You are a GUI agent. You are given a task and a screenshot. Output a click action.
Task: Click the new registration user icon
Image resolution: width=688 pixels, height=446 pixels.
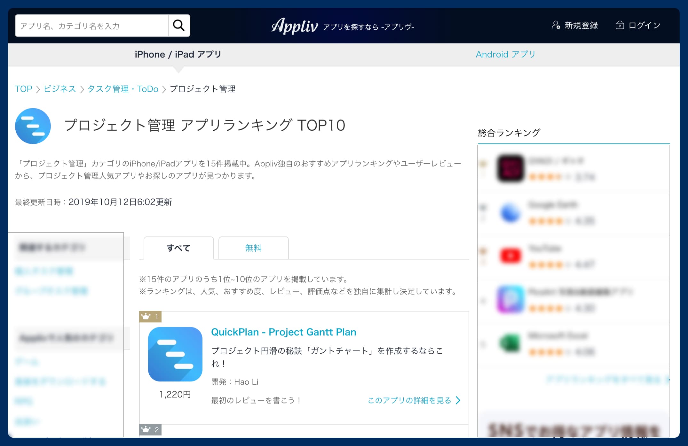[x=556, y=25]
